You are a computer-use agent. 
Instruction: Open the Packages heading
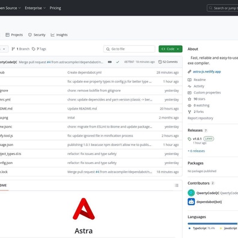(x=195, y=163)
